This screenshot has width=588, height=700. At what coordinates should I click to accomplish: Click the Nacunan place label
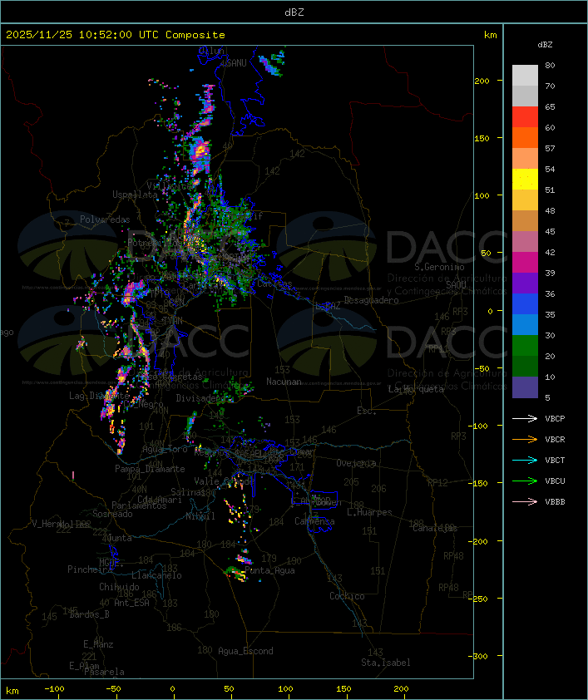(x=284, y=382)
